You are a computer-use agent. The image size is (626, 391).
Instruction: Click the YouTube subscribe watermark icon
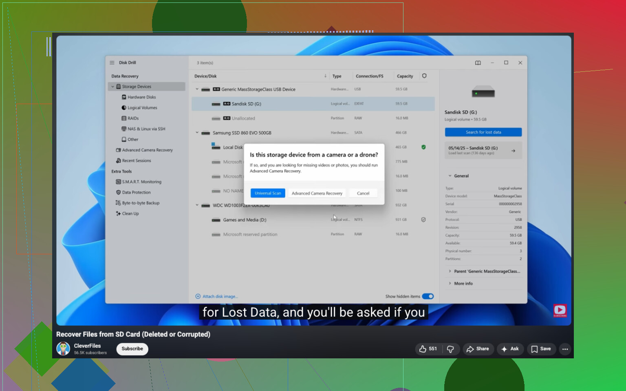point(560,311)
